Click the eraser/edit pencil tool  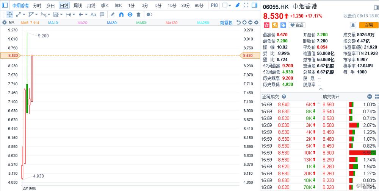[113, 14]
